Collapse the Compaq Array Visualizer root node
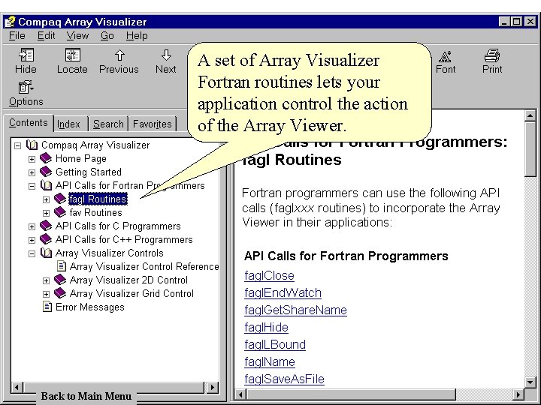Screen dimensions: 541x405 [17, 146]
